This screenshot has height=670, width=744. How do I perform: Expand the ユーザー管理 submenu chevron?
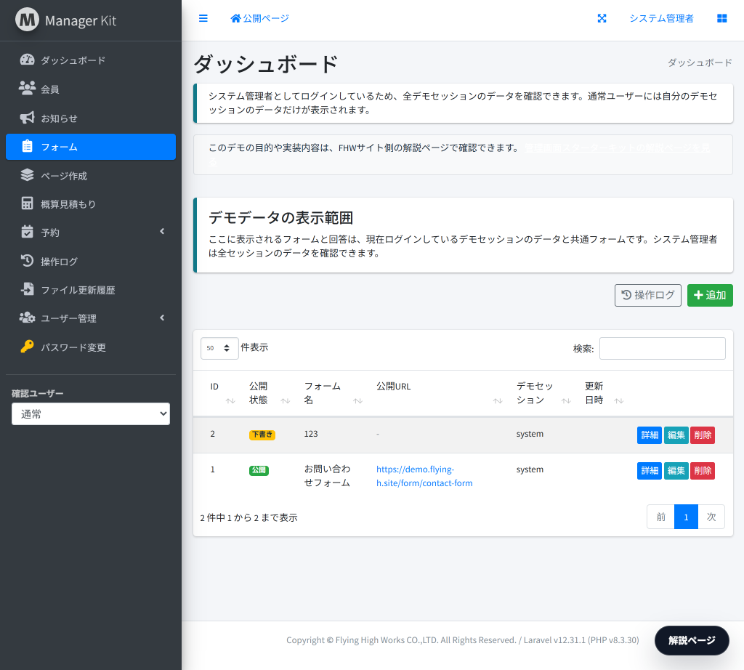click(162, 318)
